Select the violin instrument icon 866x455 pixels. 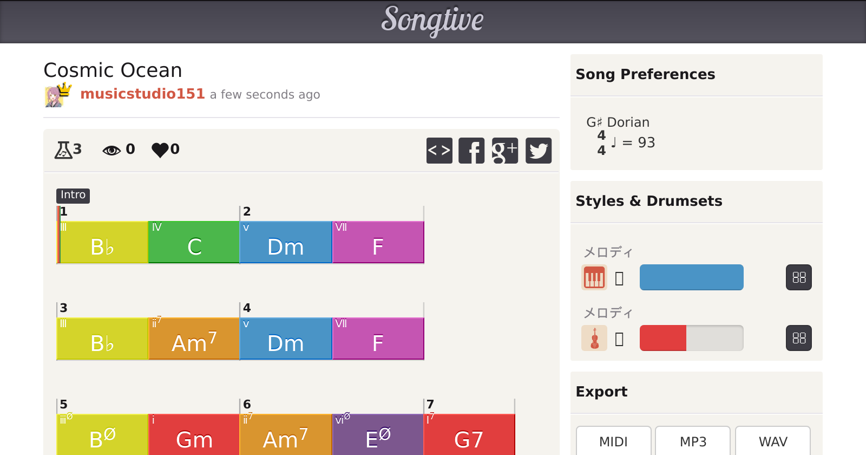(594, 338)
